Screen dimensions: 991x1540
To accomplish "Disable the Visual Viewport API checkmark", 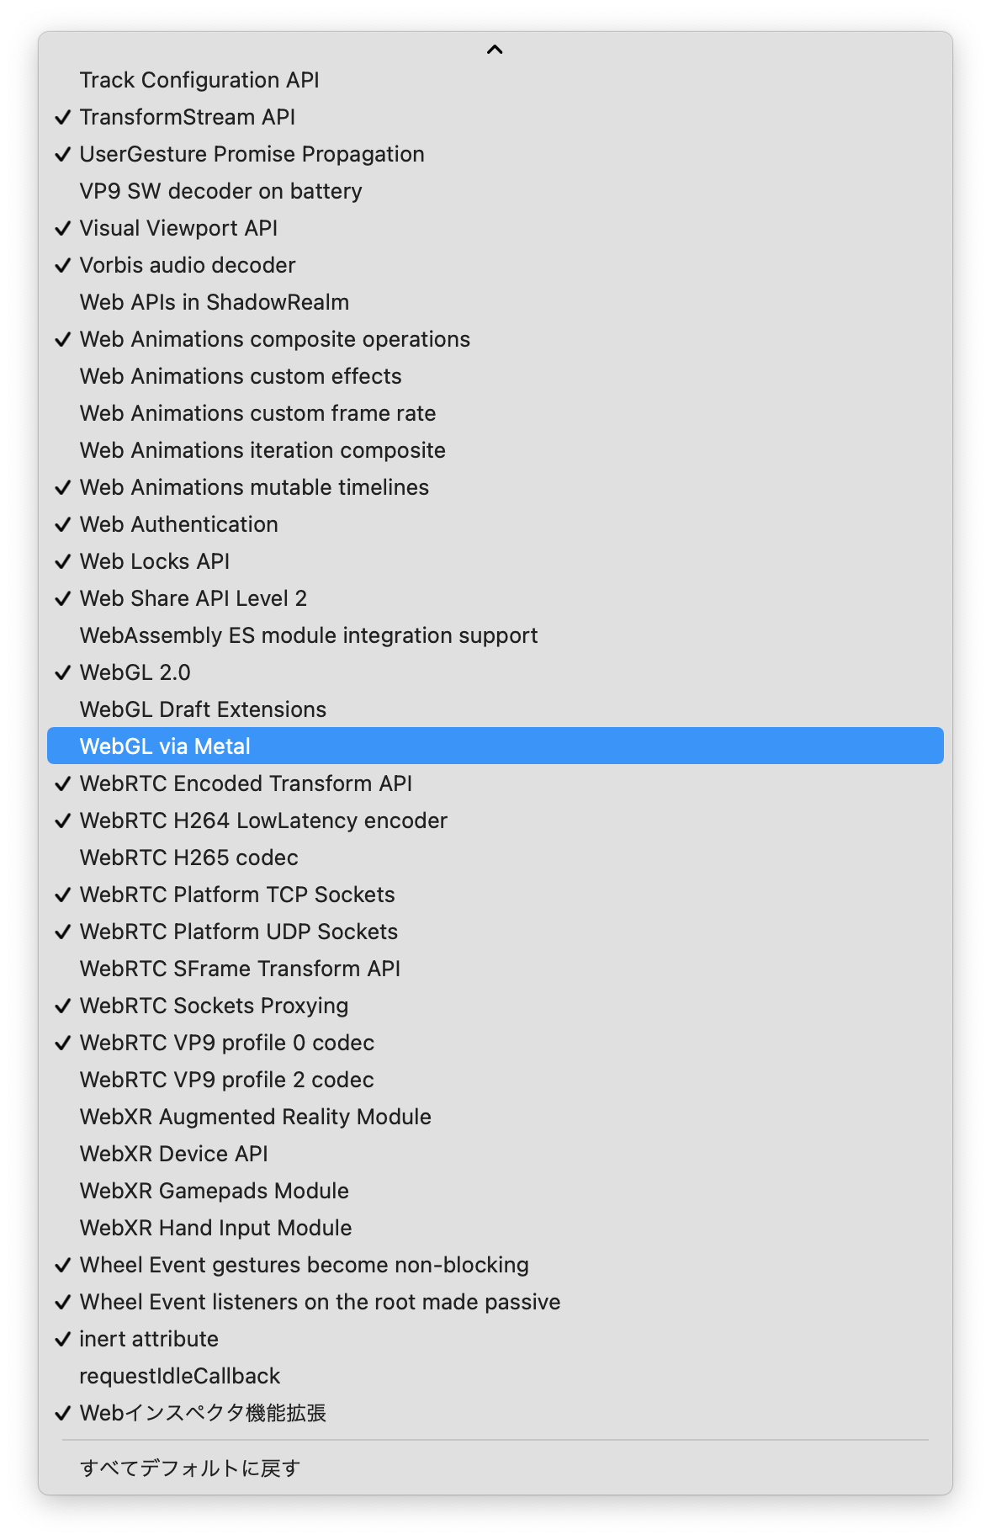I will pos(178,228).
